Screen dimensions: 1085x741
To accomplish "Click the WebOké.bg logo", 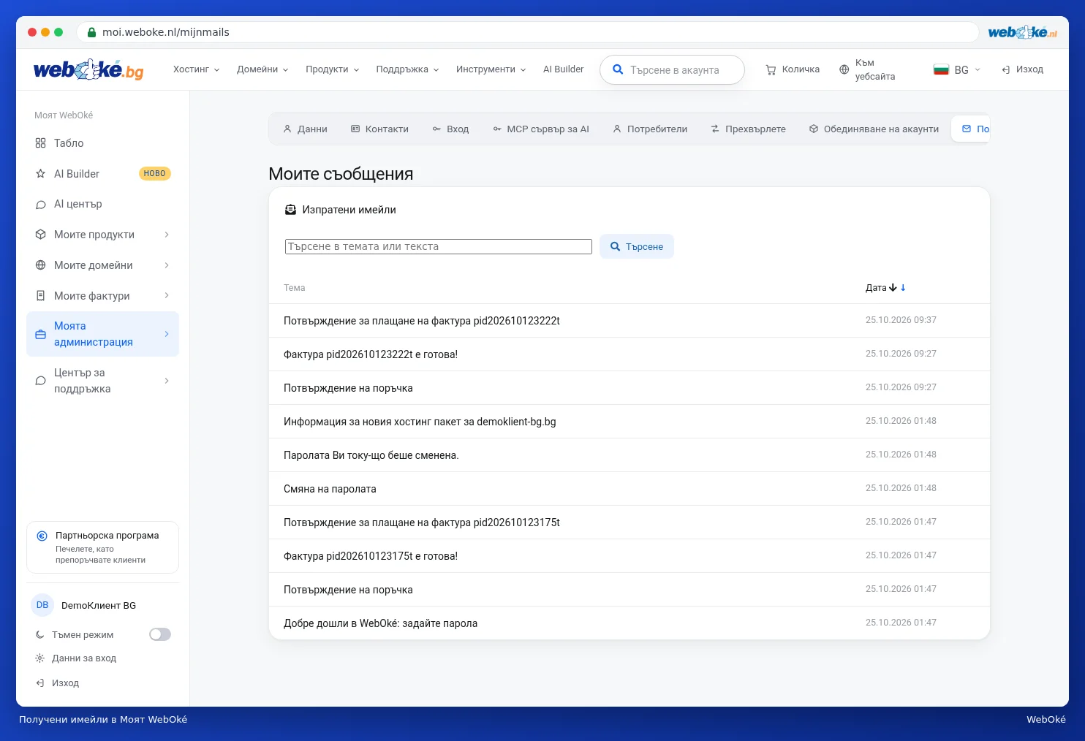I will tap(88, 69).
